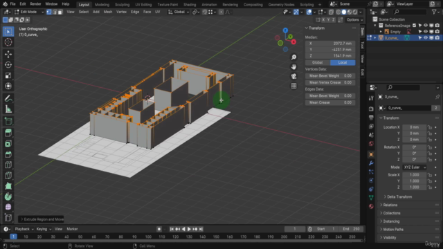Click the Mean Crease slider field
This screenshot has height=249, width=443.
click(x=330, y=102)
